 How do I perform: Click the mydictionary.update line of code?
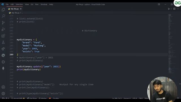[39, 67]
